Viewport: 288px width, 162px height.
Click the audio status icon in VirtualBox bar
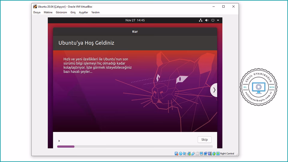(184, 154)
